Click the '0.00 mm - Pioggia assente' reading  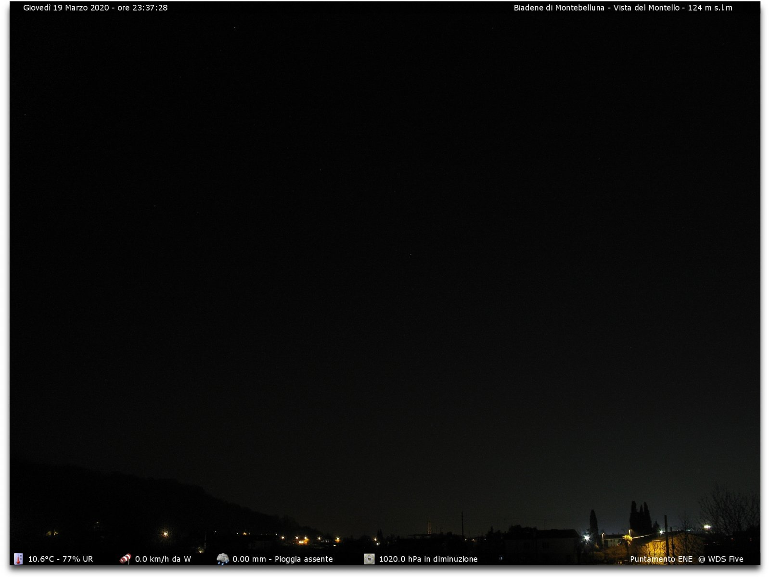coord(282,559)
